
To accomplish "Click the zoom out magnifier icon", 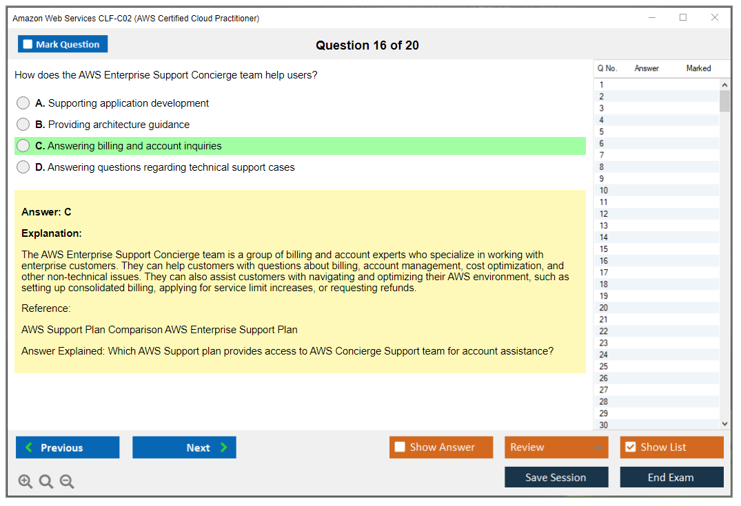I will point(67,482).
